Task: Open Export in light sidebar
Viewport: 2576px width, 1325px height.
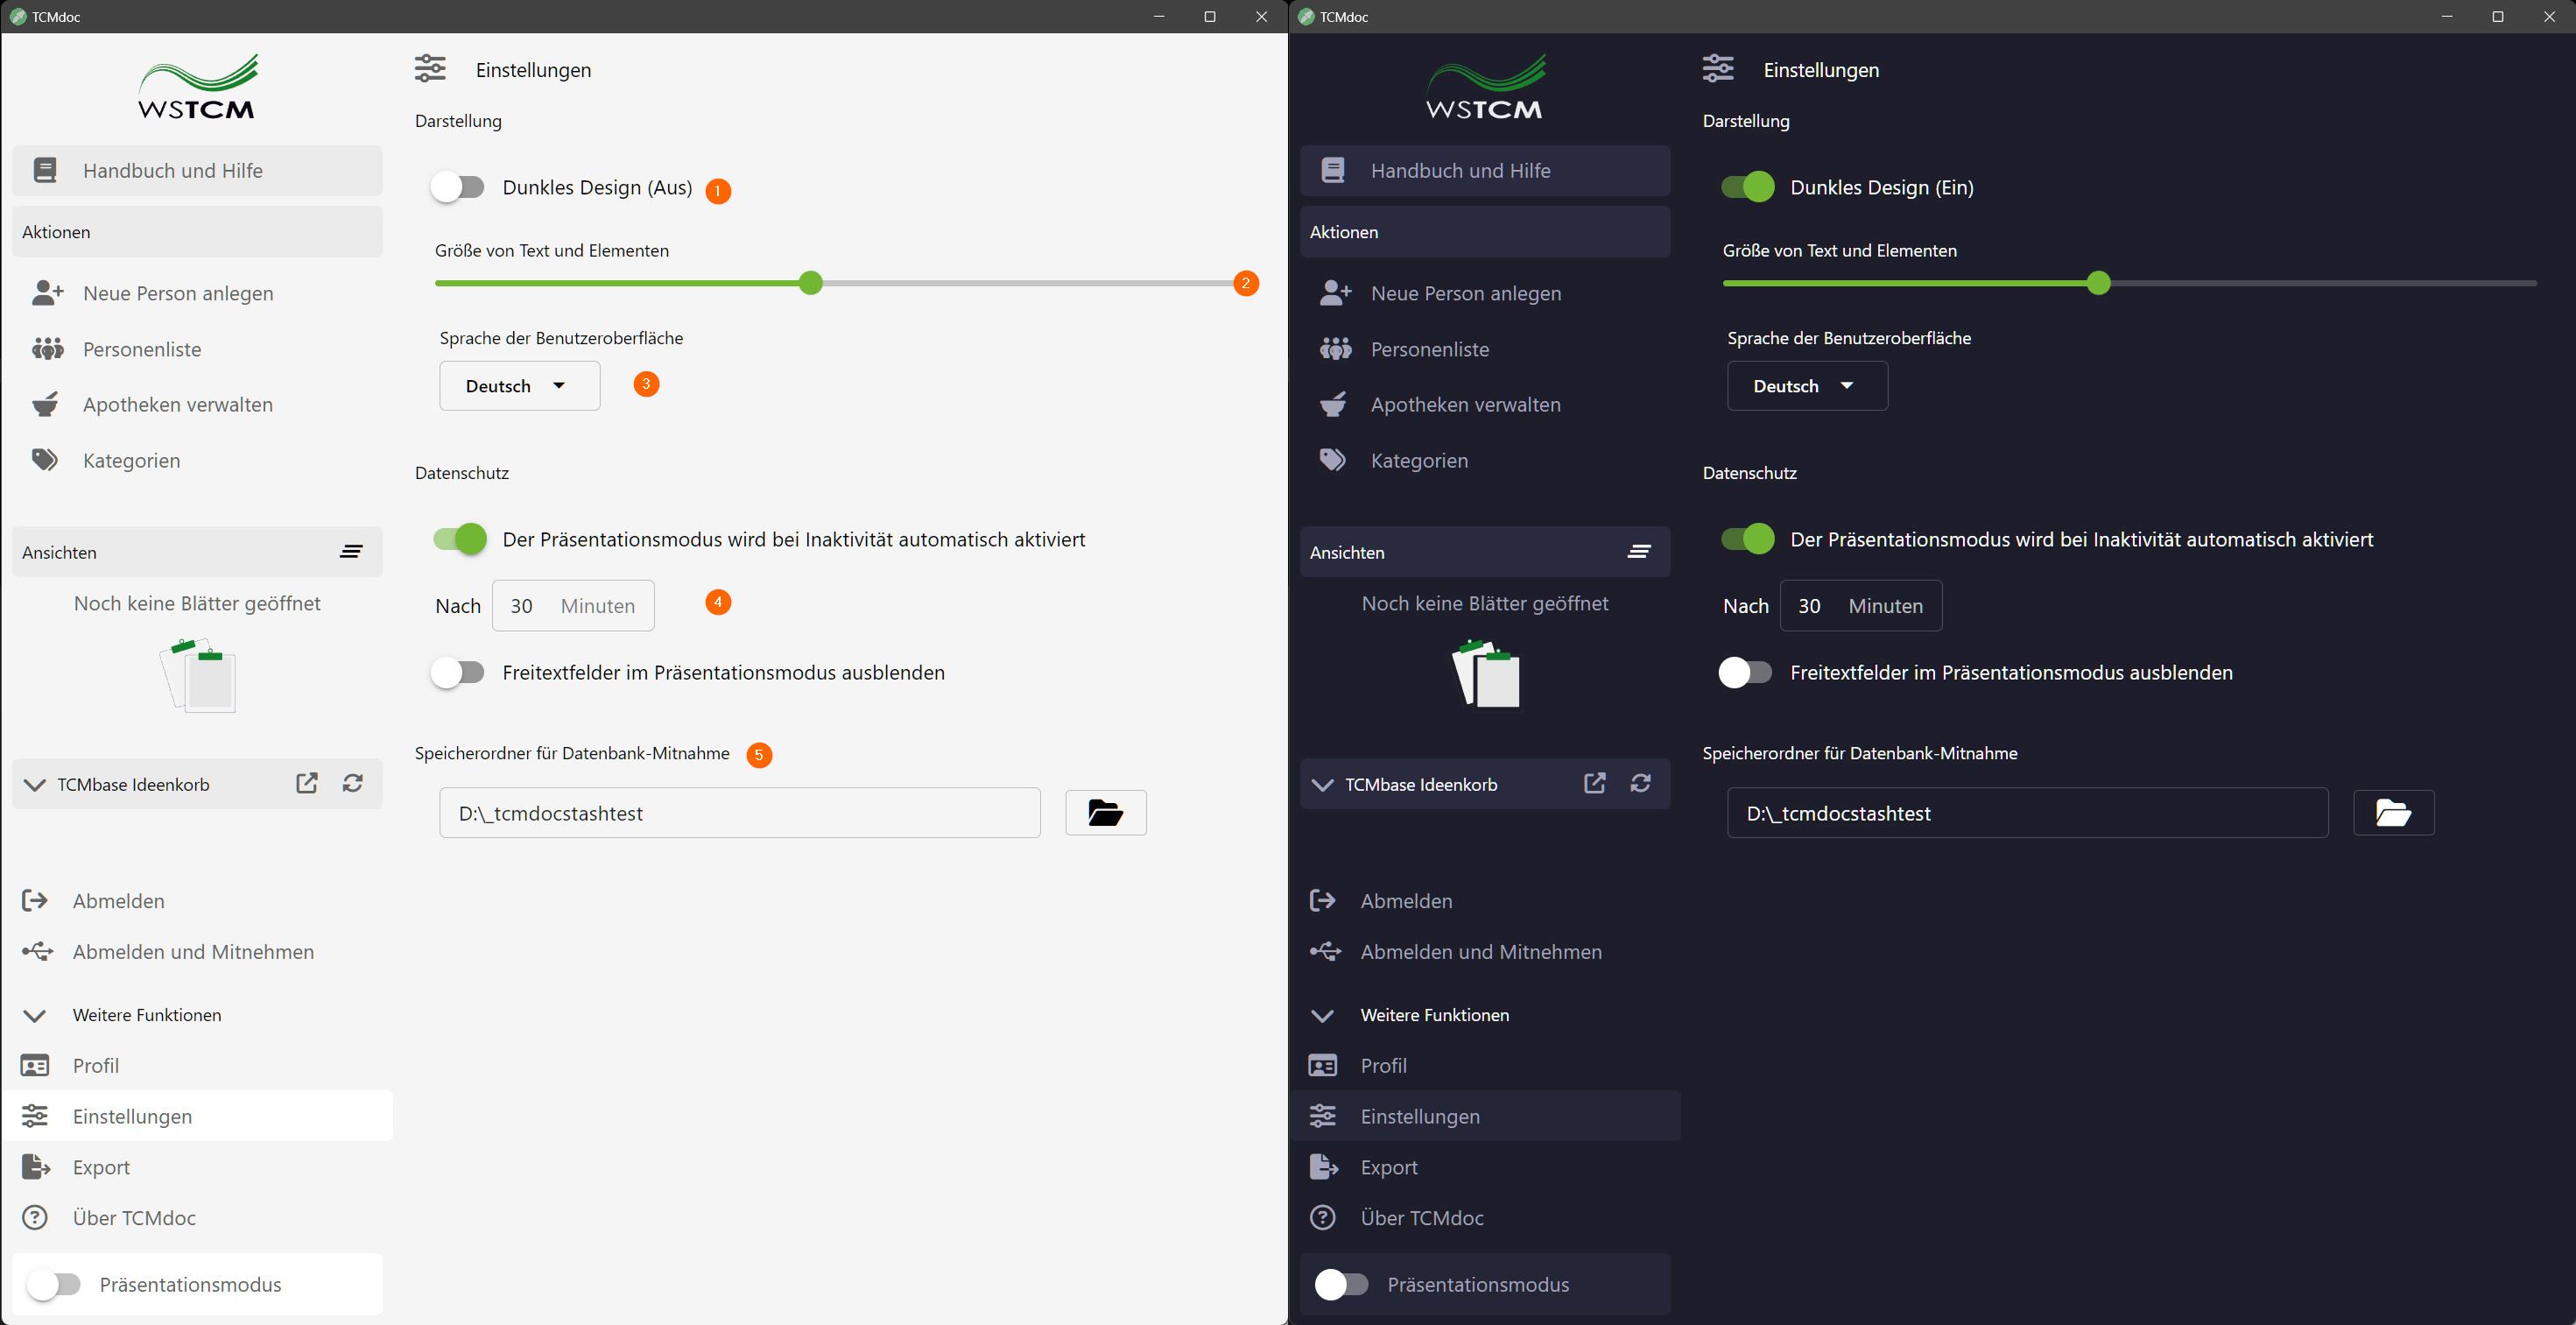Action: coord(101,1167)
